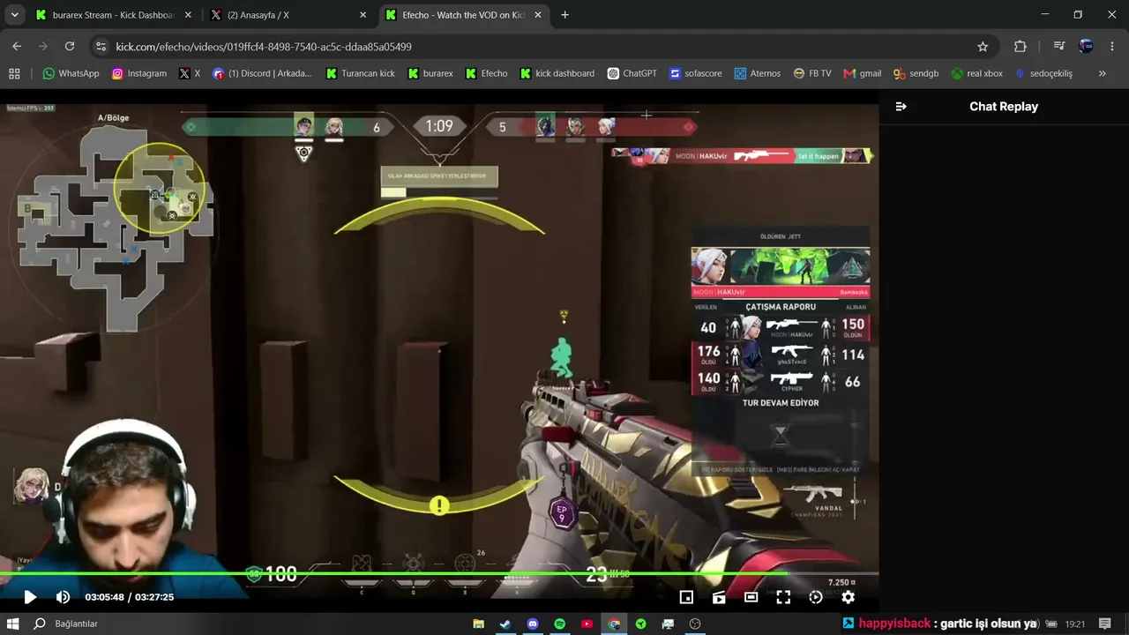1129x635 pixels.
Task: Open Efecho bookmark
Action: tap(487, 73)
